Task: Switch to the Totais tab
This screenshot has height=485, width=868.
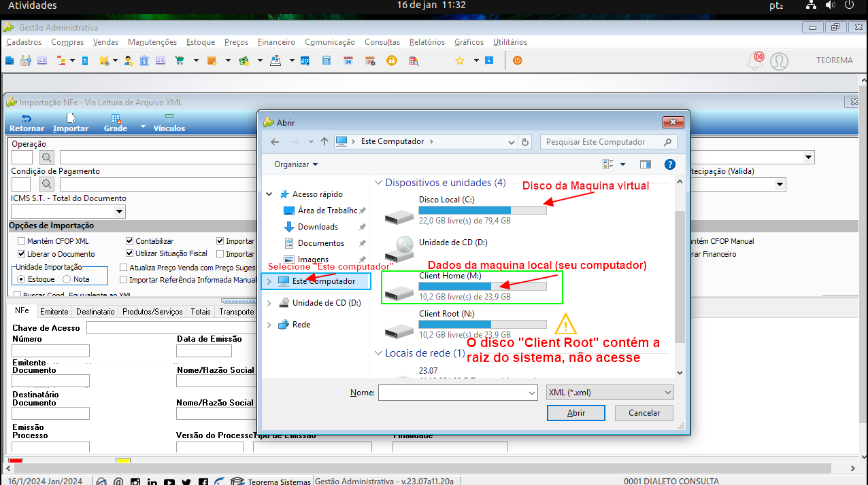Action: [x=201, y=312]
